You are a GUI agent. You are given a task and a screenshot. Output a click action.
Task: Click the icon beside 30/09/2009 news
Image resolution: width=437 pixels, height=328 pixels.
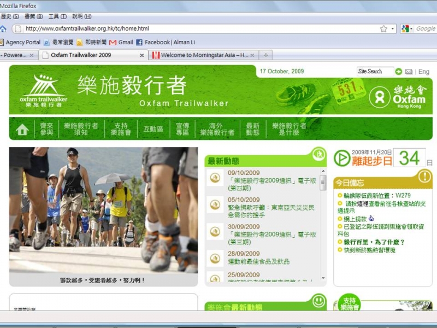click(x=215, y=231)
